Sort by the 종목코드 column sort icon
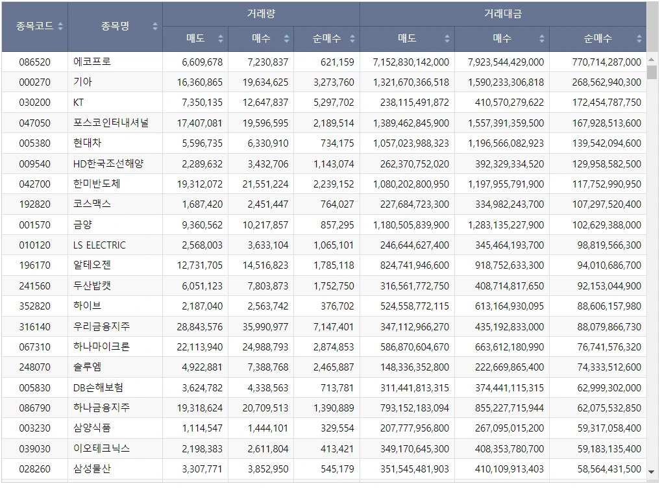662x488 pixels. click(x=60, y=26)
